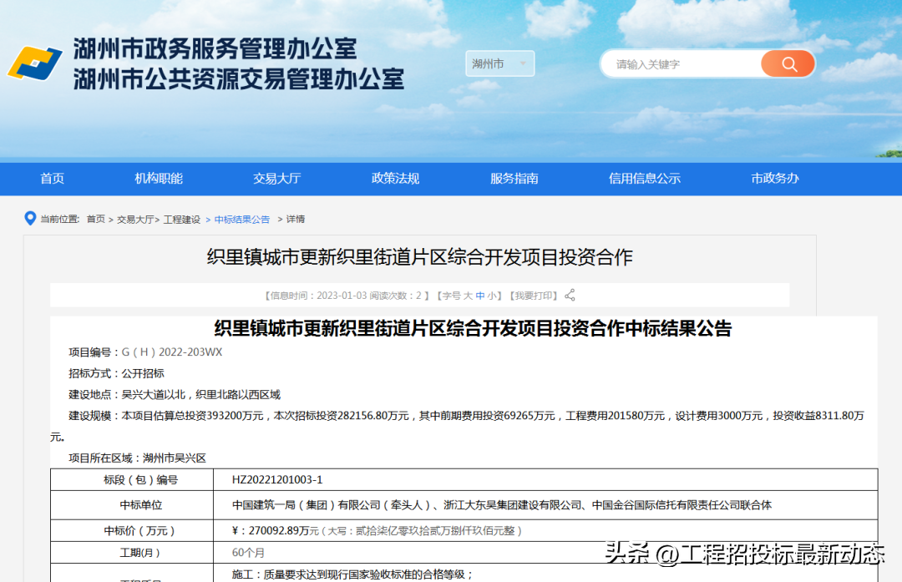The image size is (902, 582).
Task: Open the 信用信息公示 menu item
Action: [644, 179]
